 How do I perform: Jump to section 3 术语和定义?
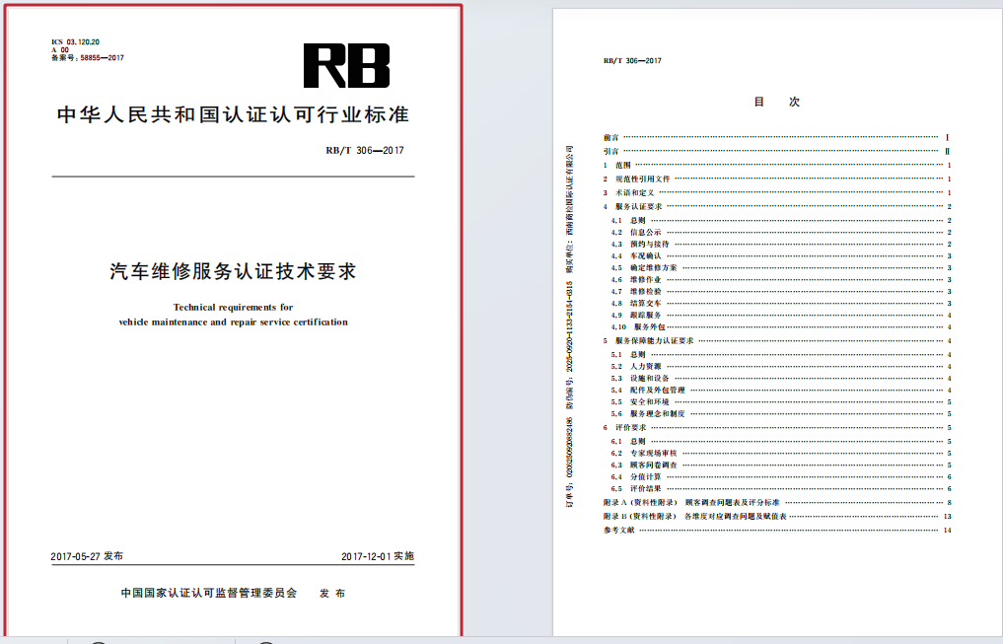click(x=776, y=192)
